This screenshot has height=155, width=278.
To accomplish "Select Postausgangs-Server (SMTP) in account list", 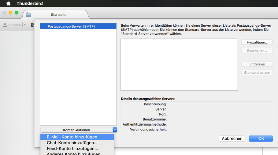I will (x=78, y=26).
